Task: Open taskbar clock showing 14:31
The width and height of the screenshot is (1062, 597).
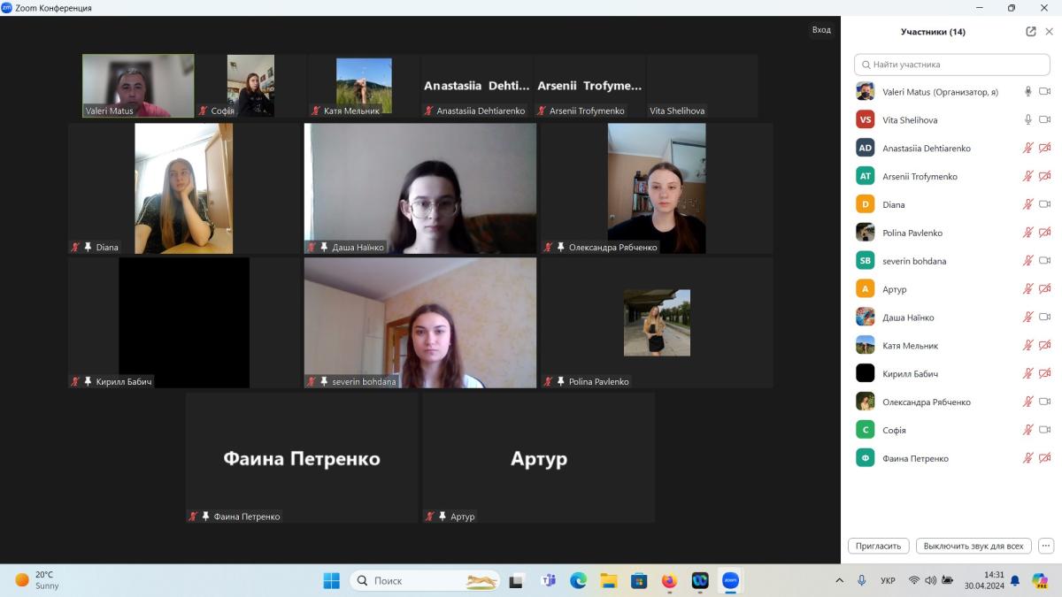Action: point(984,580)
